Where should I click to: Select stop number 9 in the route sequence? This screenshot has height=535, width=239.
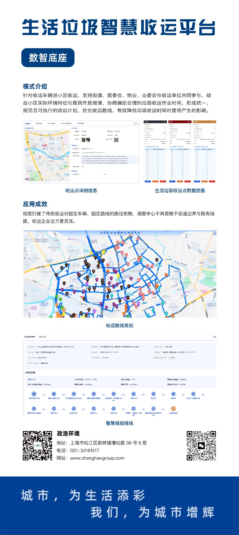click(34, 409)
